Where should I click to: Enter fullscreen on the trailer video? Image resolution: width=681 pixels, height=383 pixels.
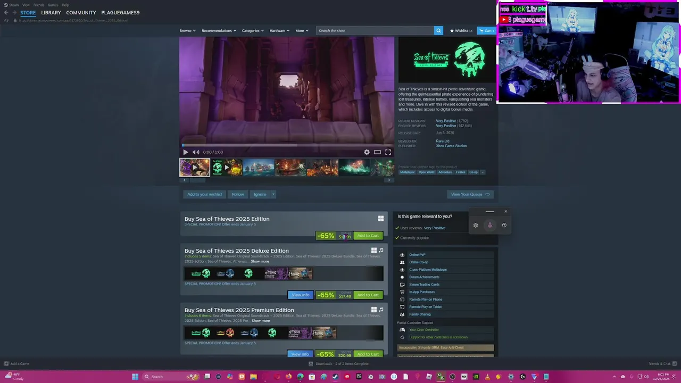[x=388, y=152]
